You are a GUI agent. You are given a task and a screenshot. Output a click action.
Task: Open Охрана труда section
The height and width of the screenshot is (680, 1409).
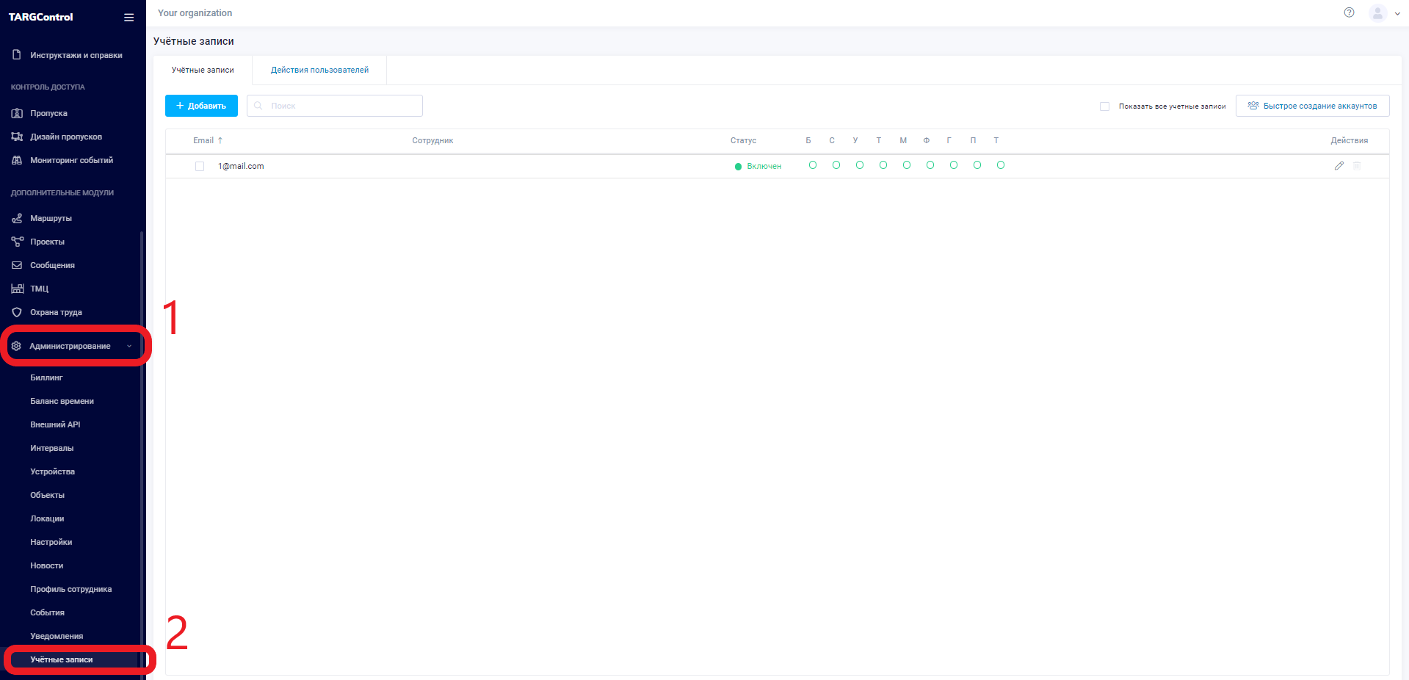56,312
